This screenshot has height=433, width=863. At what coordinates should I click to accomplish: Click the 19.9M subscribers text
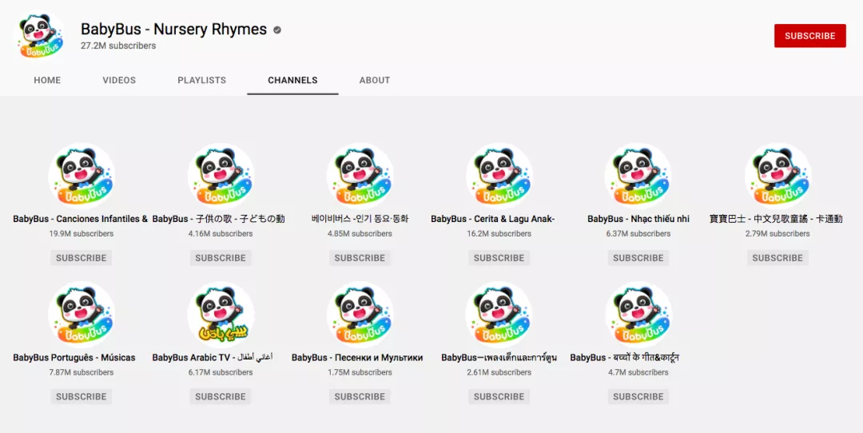pos(82,233)
